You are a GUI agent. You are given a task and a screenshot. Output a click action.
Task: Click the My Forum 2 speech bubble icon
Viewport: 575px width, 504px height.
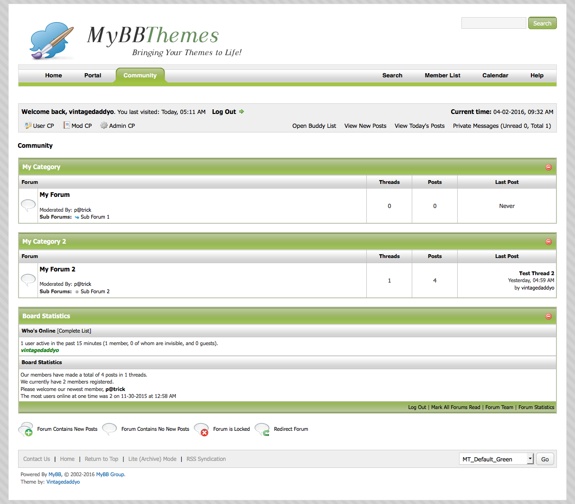(28, 279)
